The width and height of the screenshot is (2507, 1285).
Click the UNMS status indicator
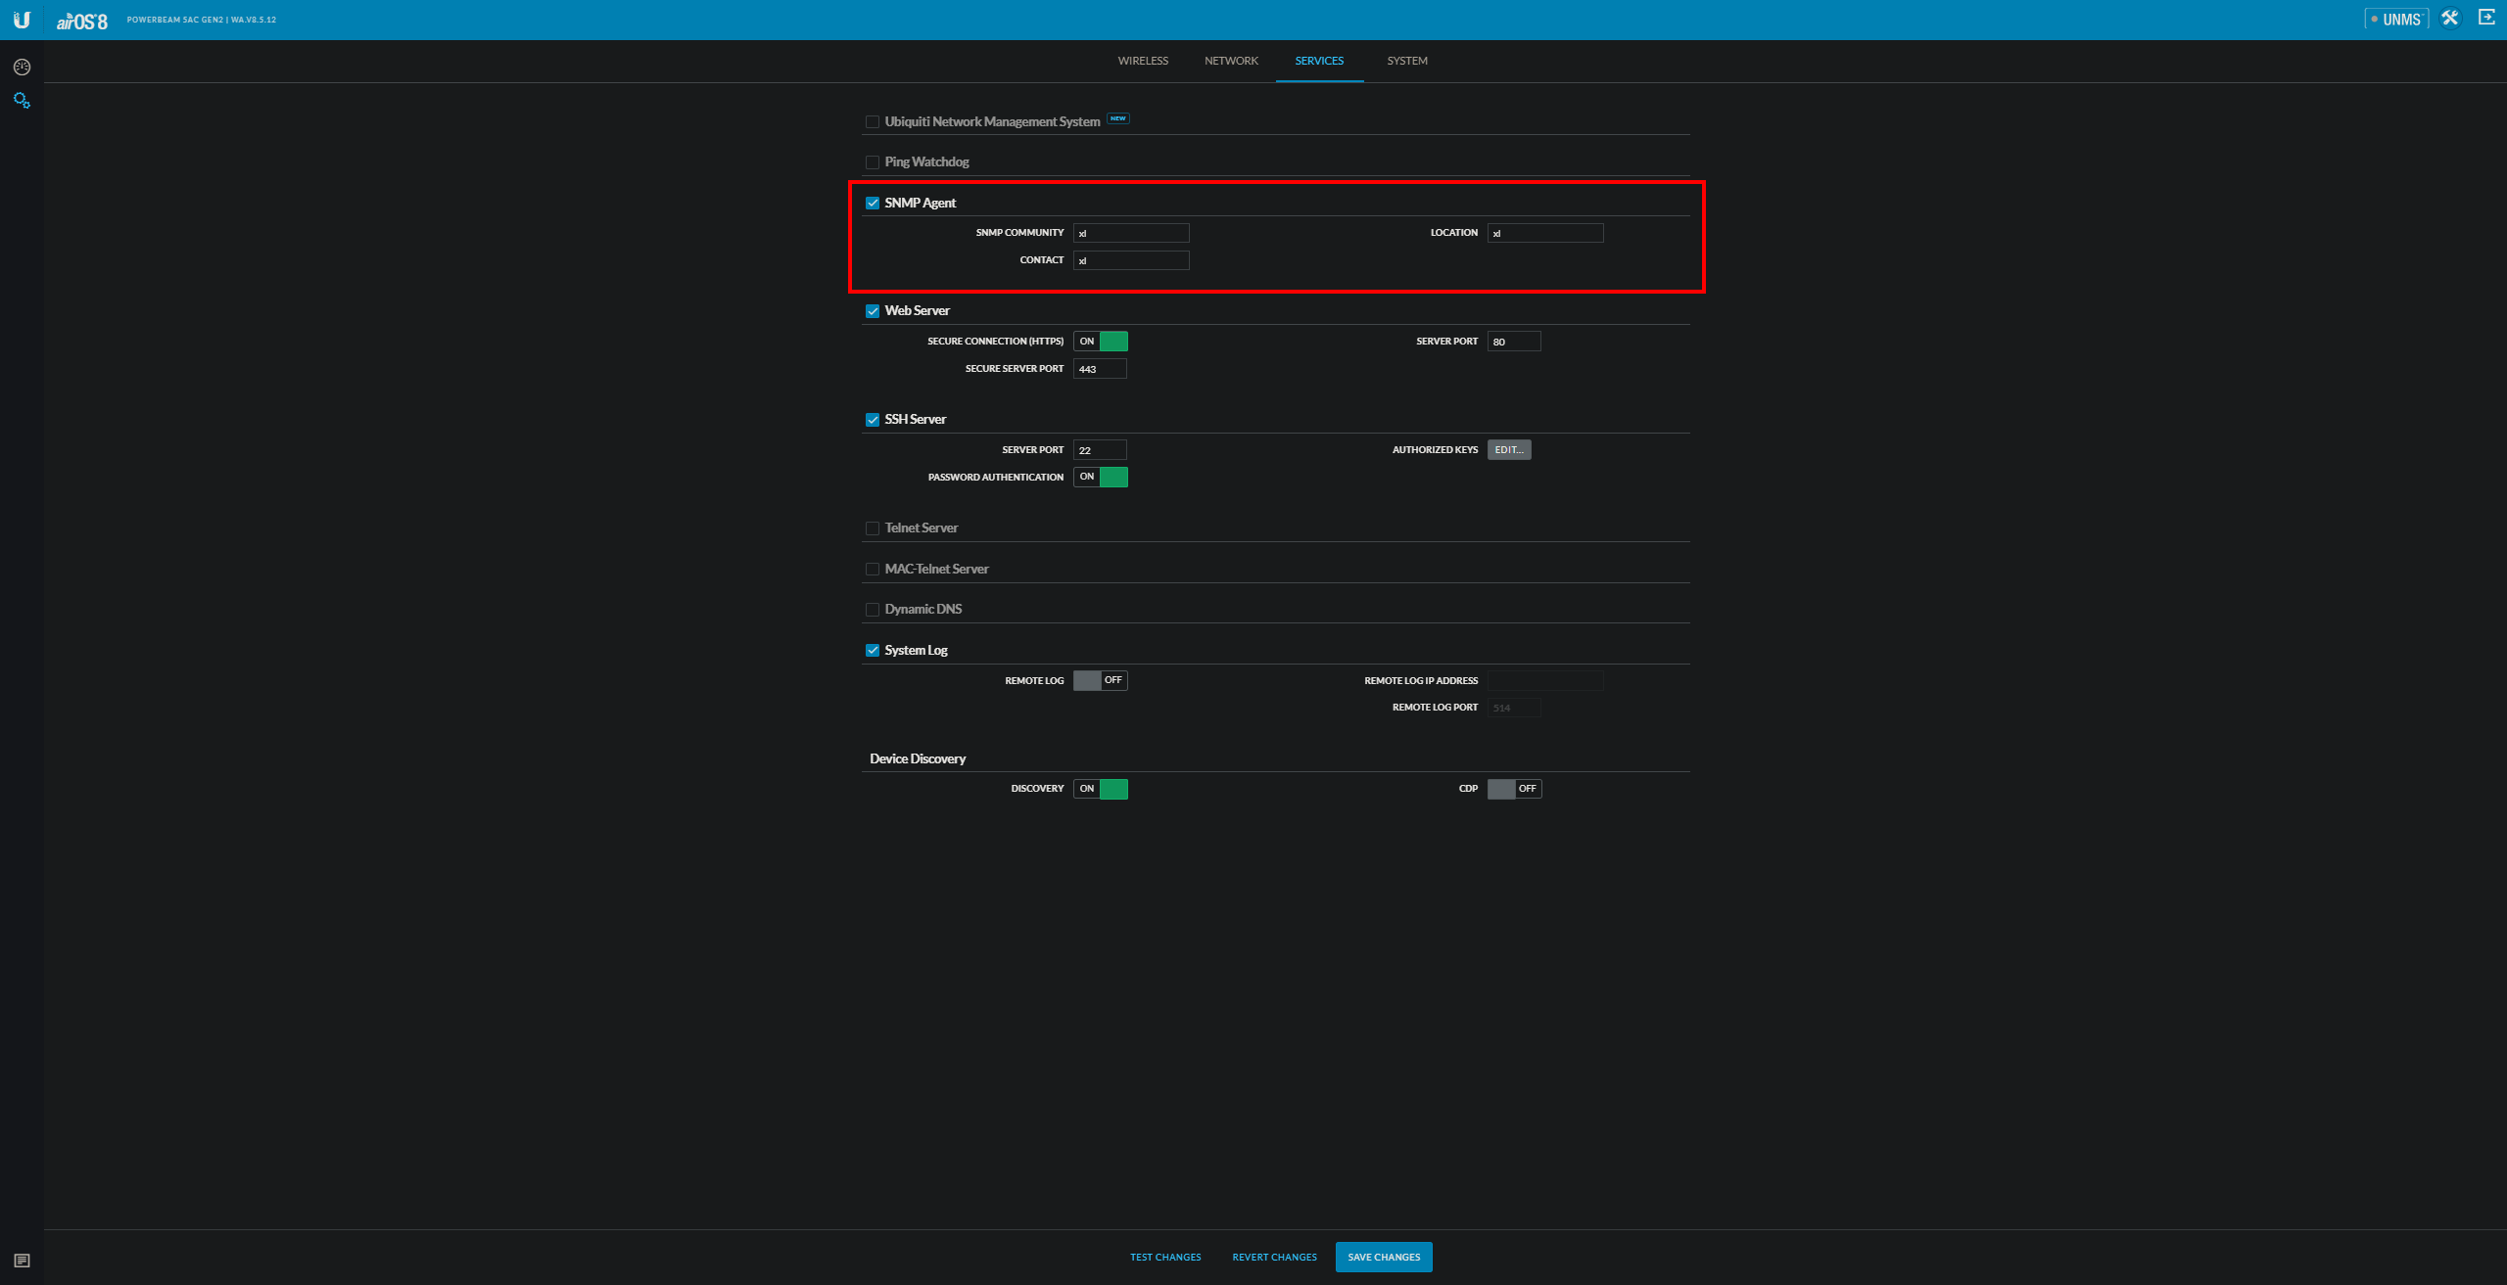click(x=2395, y=20)
